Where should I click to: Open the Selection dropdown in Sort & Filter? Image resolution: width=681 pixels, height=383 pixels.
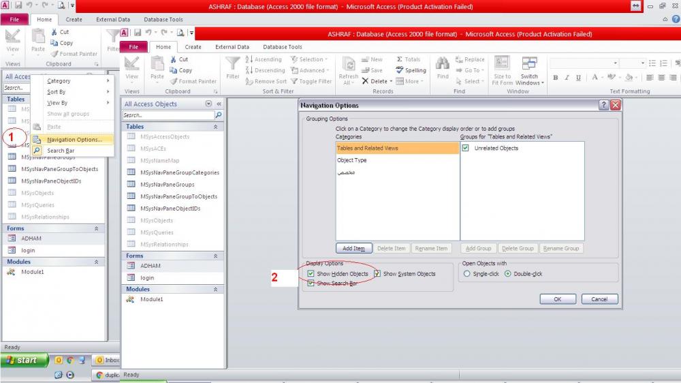pos(308,59)
